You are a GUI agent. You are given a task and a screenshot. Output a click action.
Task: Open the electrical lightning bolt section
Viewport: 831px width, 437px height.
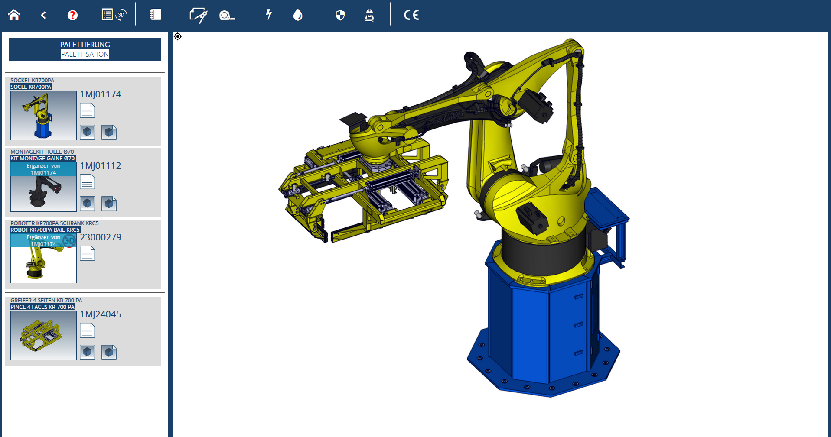(x=269, y=15)
